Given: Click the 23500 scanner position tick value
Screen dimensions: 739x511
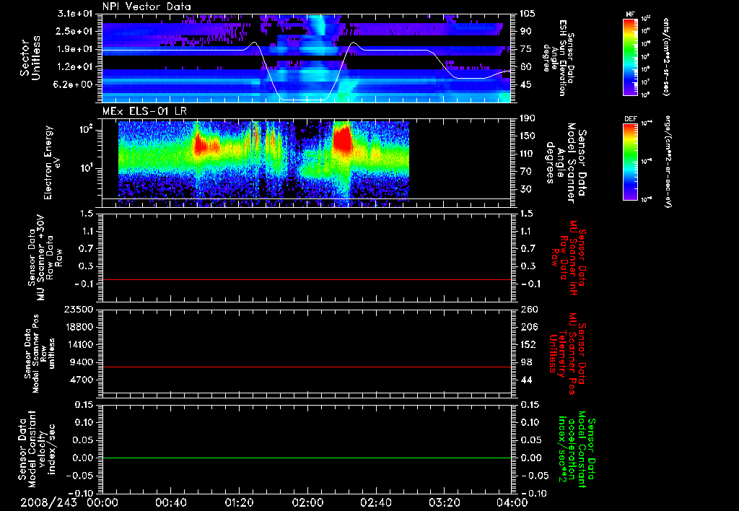Looking at the screenshot, I should coord(79,309).
